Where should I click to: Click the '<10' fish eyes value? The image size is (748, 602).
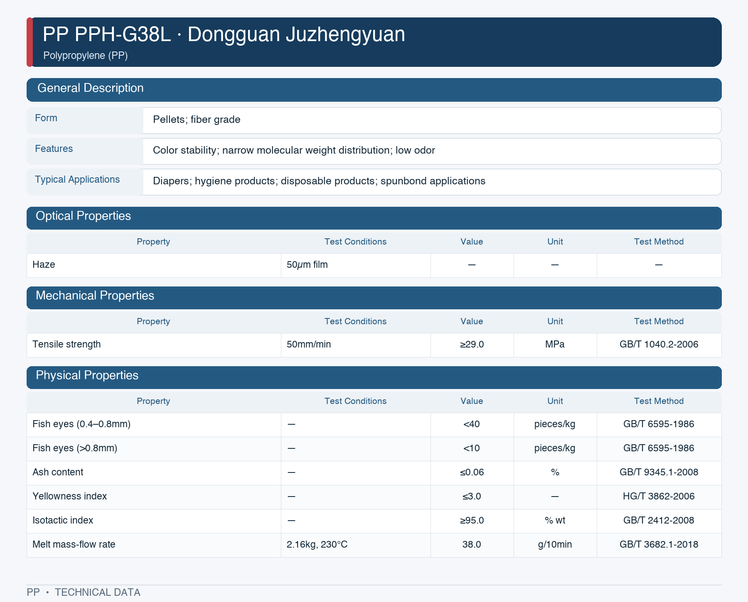pyautogui.click(x=472, y=448)
